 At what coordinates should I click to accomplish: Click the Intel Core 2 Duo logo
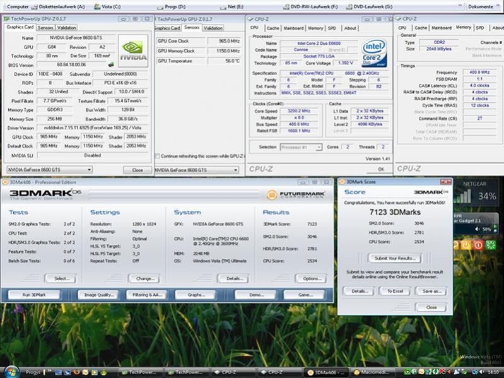point(374,54)
